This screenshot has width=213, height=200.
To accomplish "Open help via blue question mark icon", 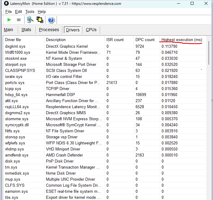I will (x=51, y=20).
